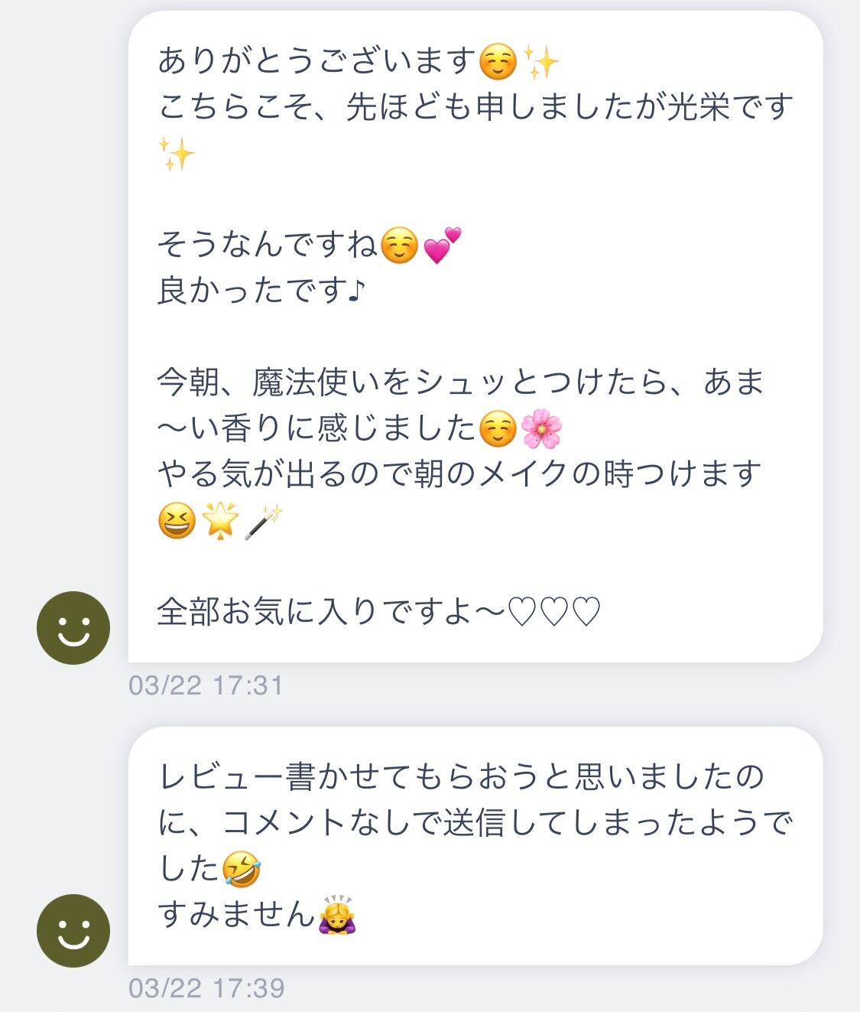Click the 03/22 17:39 timestamp
This screenshot has height=1012, width=860.
206,988
